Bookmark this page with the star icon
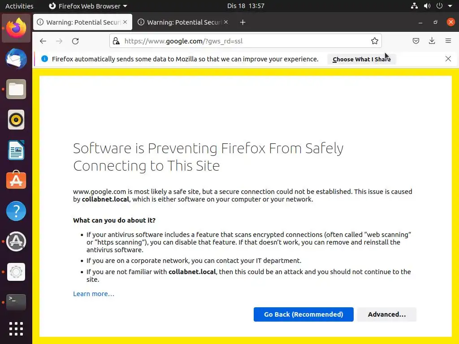The width and height of the screenshot is (459, 344). coord(375,41)
